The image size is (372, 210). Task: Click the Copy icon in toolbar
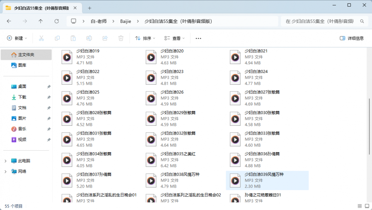tap(57, 38)
